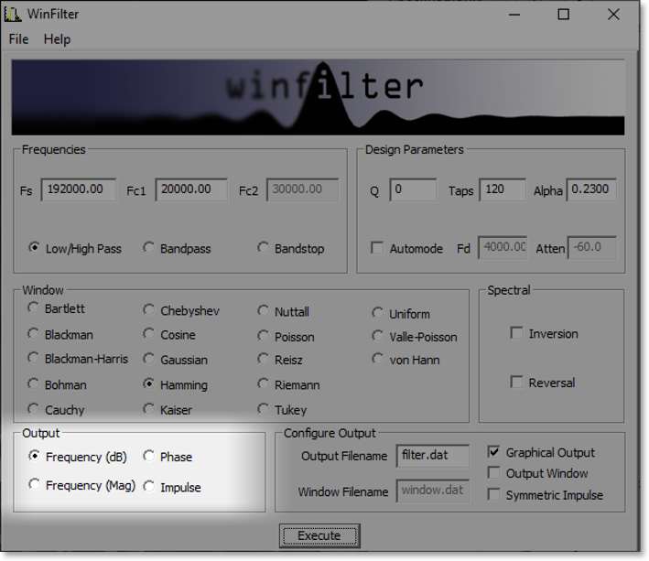Choose the Kaiser window option
The height and width of the screenshot is (561, 649).
coord(149,410)
